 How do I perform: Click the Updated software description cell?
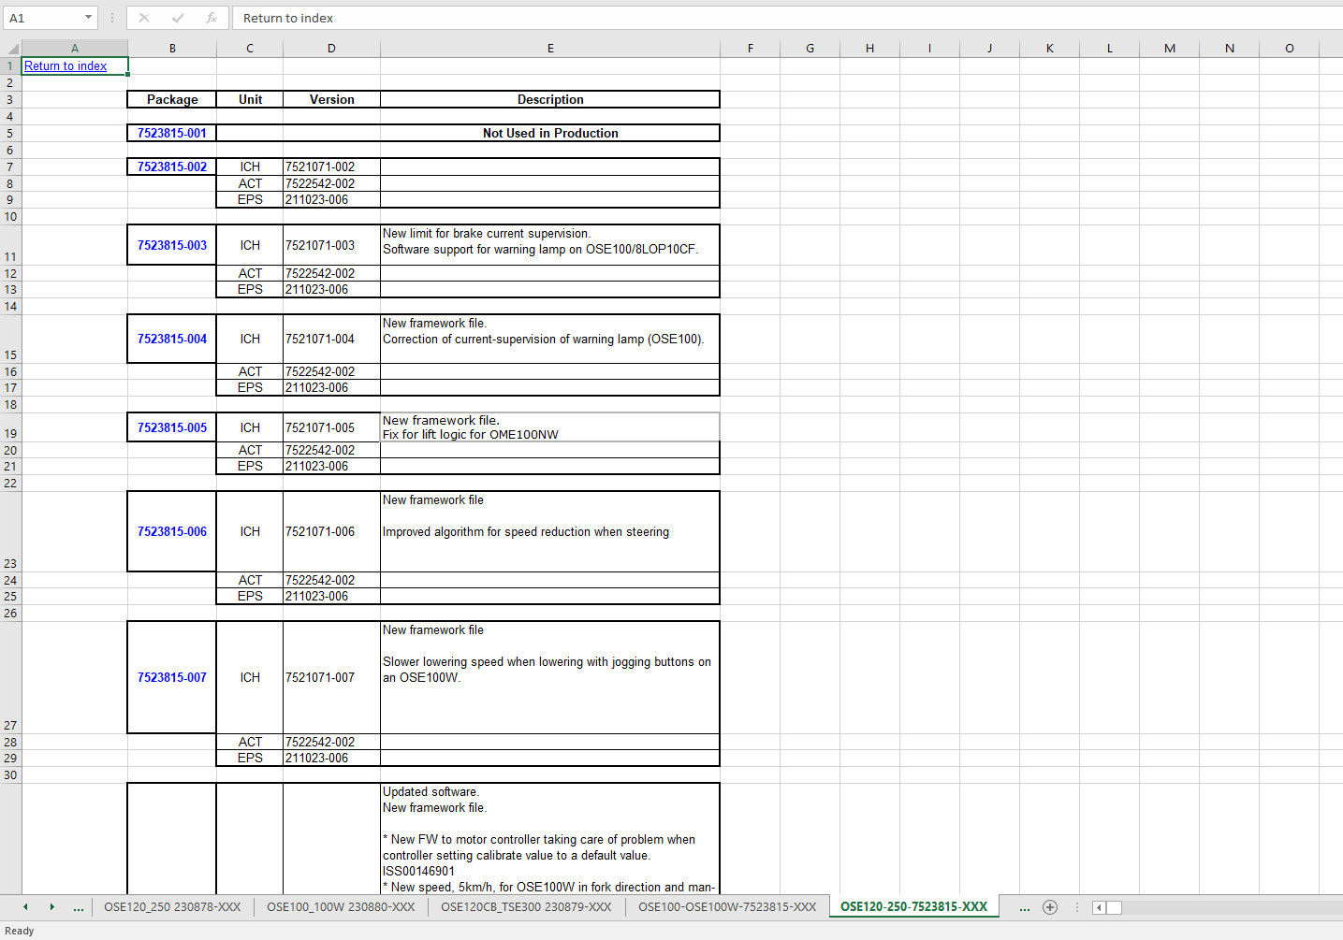550,839
